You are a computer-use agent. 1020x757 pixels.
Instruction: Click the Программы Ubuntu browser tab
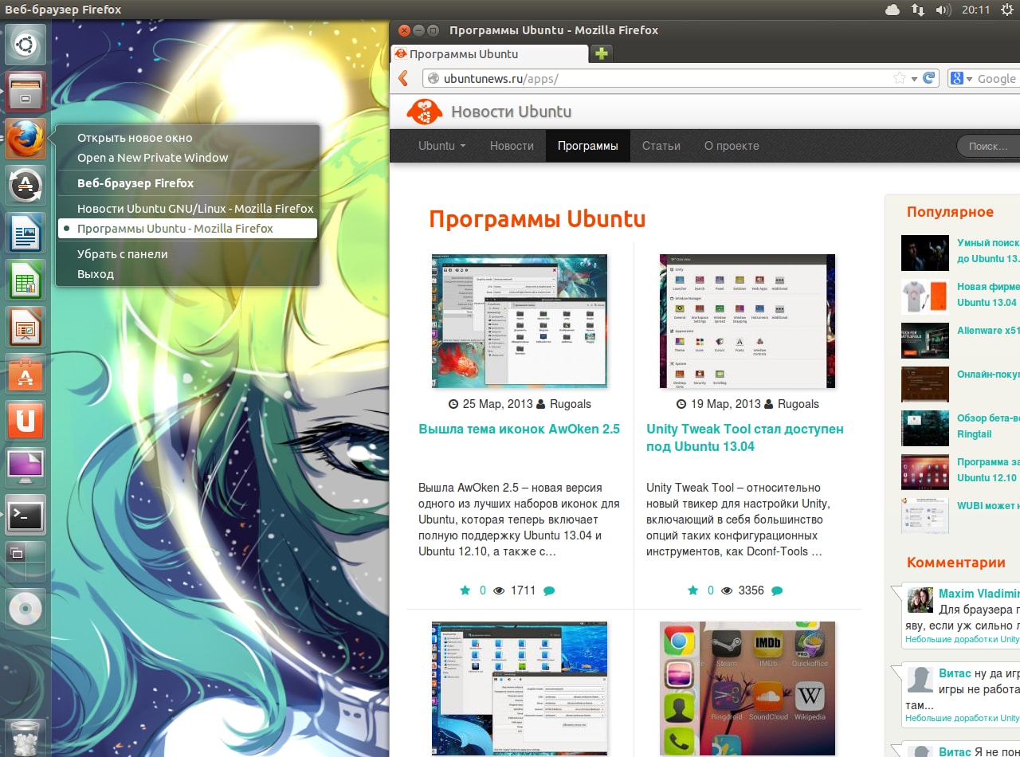coord(489,54)
